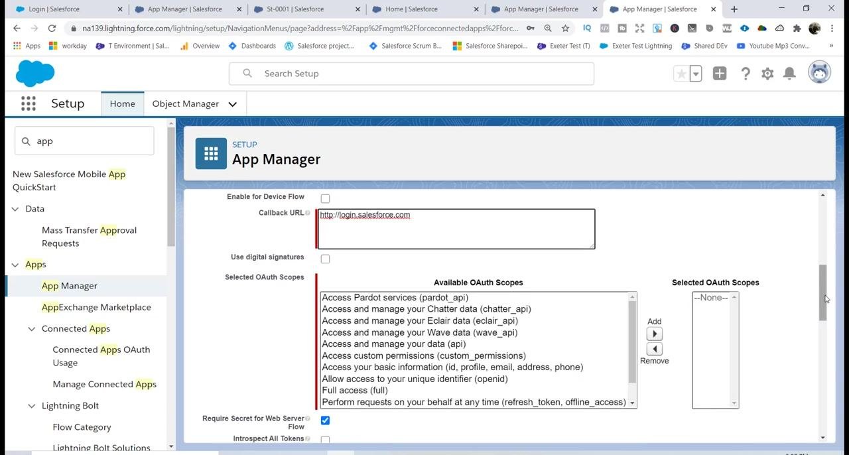Switch to the Home tab

point(123,103)
